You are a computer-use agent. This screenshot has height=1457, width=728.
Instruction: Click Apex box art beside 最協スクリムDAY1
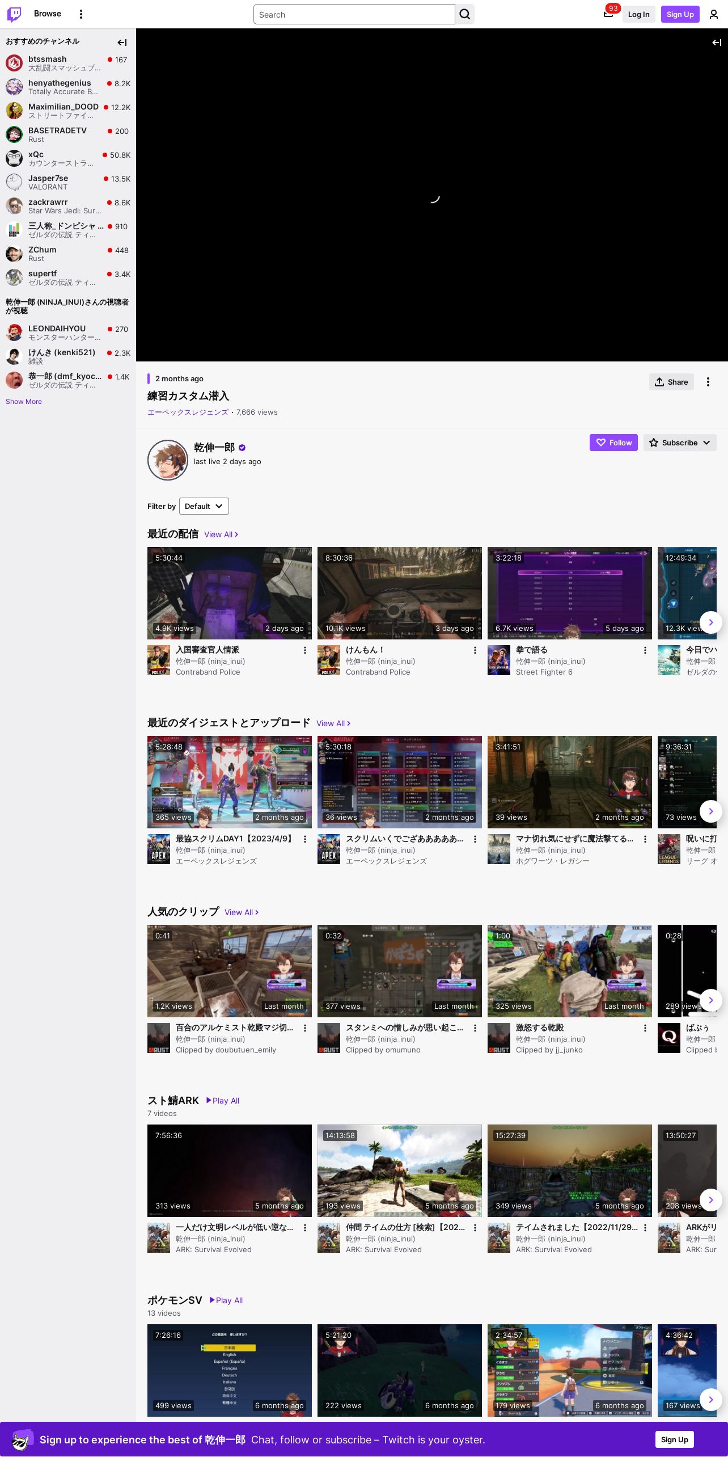coord(159,849)
